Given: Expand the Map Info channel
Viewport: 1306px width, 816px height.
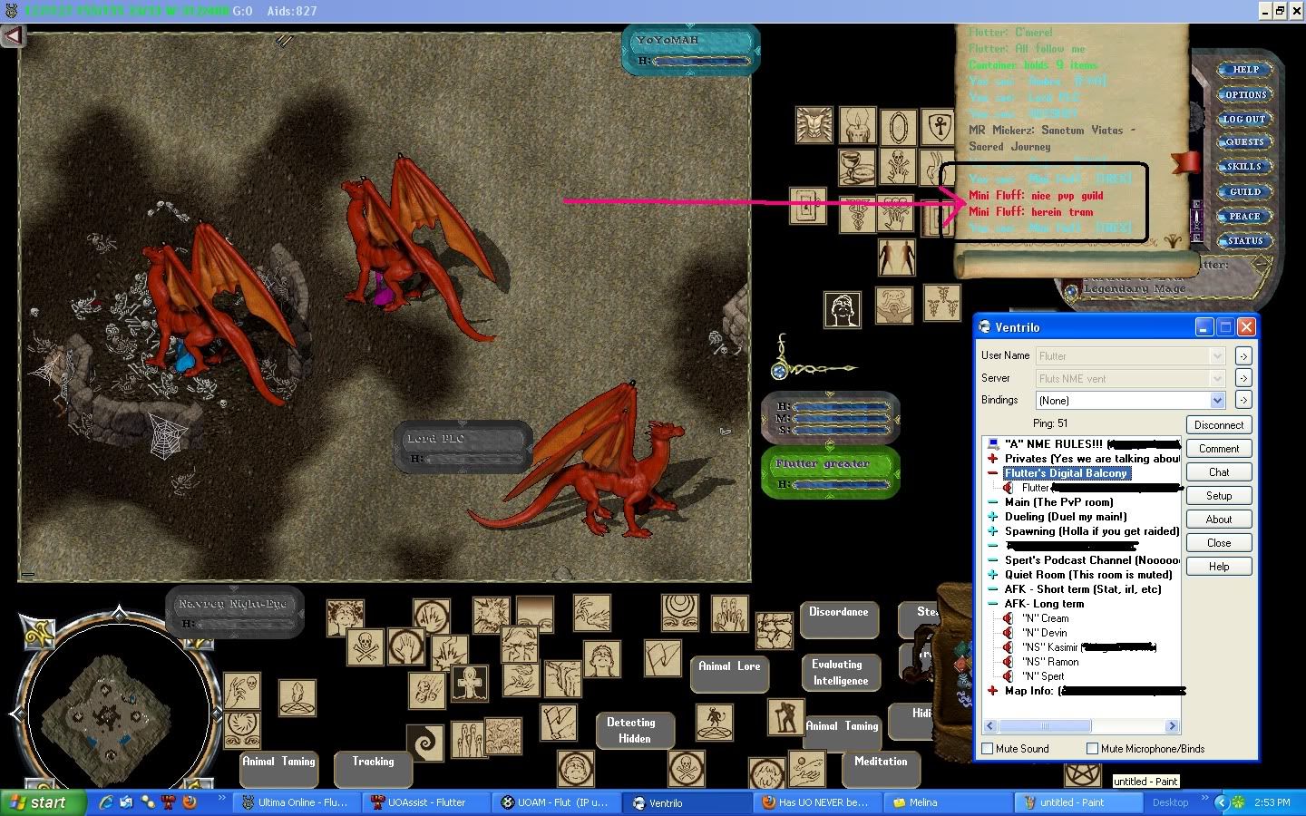Looking at the screenshot, I should coord(993,691).
